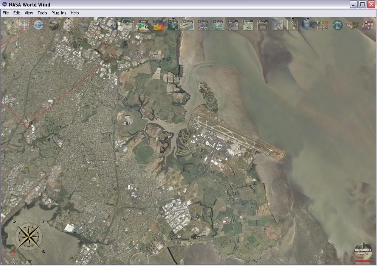Click the red bar beneath WorldWind Central
Viewport: 377px width, 266px height.
[x=363, y=261]
